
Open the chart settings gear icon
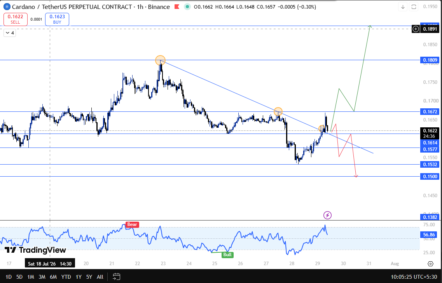coord(430,264)
